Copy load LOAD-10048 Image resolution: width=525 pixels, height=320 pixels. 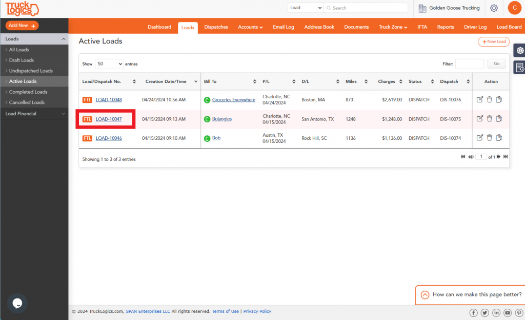pos(499,100)
